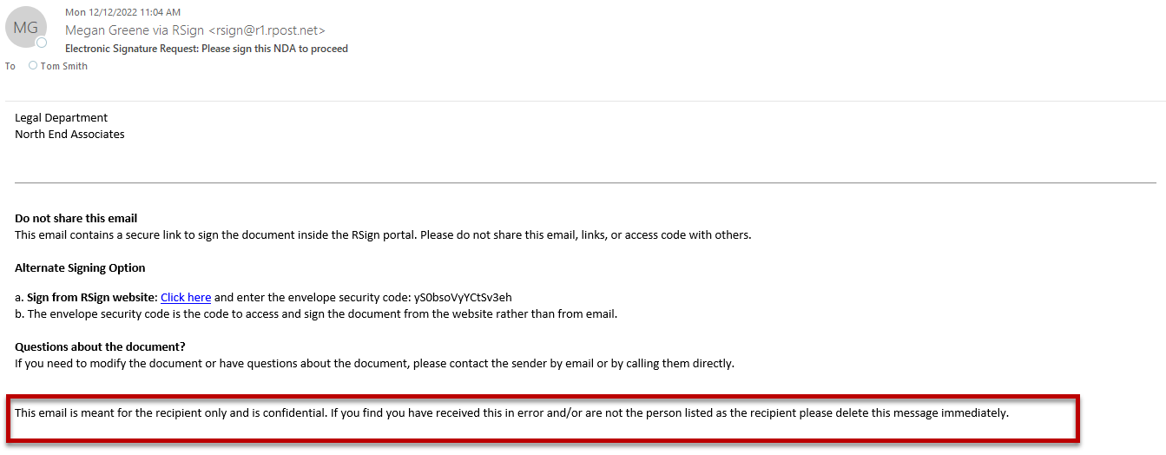Click sender name Megan Greene via RSign

coord(135,30)
